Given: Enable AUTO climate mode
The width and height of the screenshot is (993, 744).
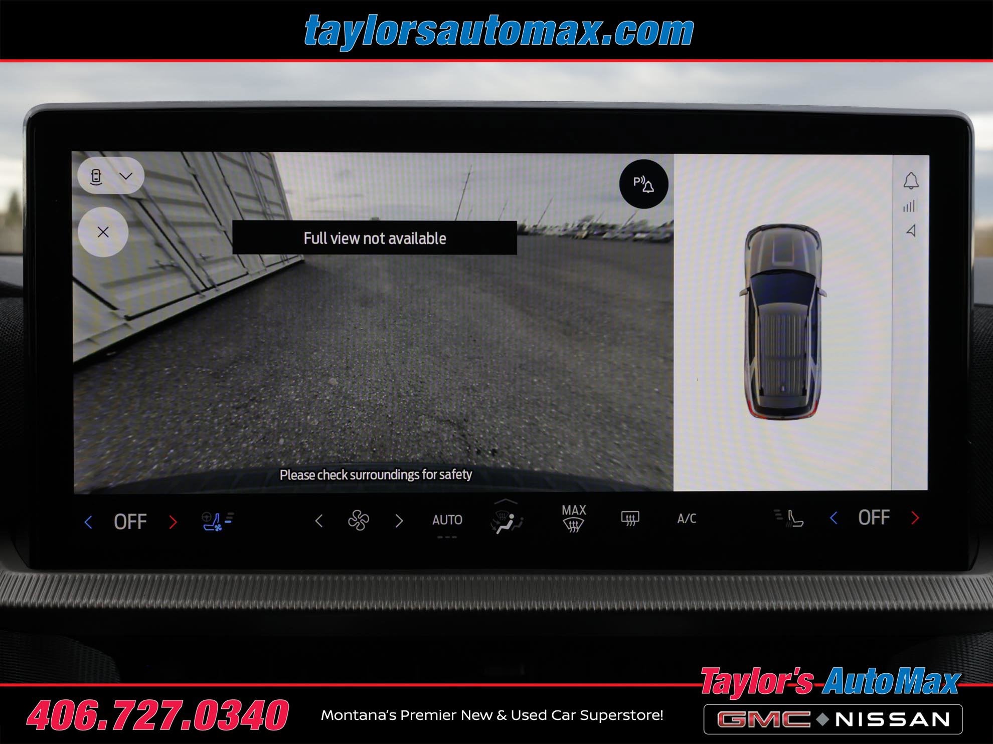Looking at the screenshot, I should point(447,520).
